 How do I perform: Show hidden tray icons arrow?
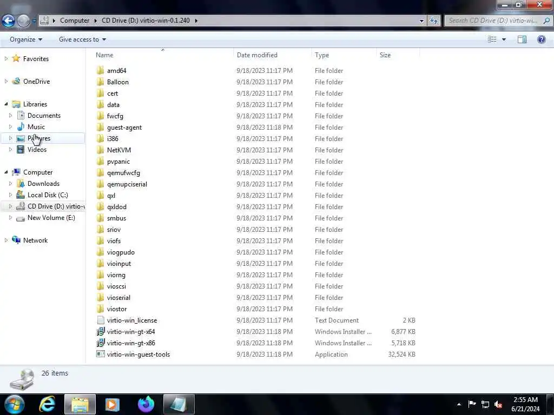[x=459, y=404]
